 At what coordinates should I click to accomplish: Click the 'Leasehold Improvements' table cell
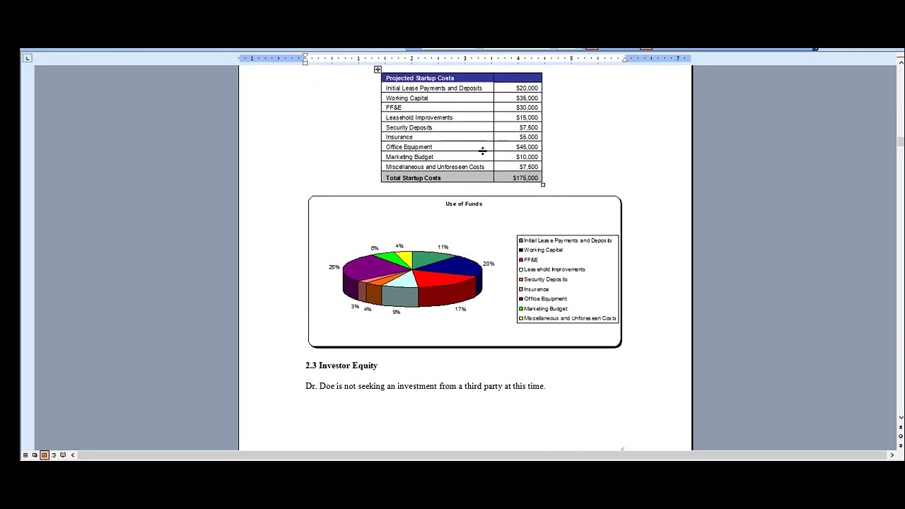pos(438,117)
